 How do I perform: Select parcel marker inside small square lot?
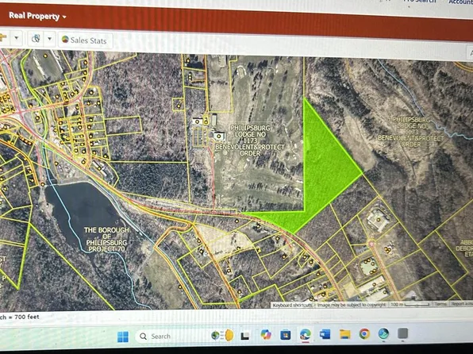[179, 106]
